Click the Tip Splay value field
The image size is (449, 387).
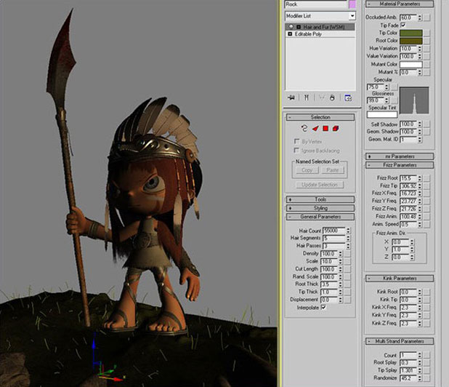(408, 370)
